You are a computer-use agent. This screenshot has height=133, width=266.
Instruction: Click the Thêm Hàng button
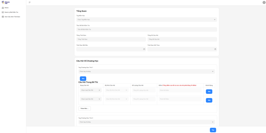coord(84,109)
